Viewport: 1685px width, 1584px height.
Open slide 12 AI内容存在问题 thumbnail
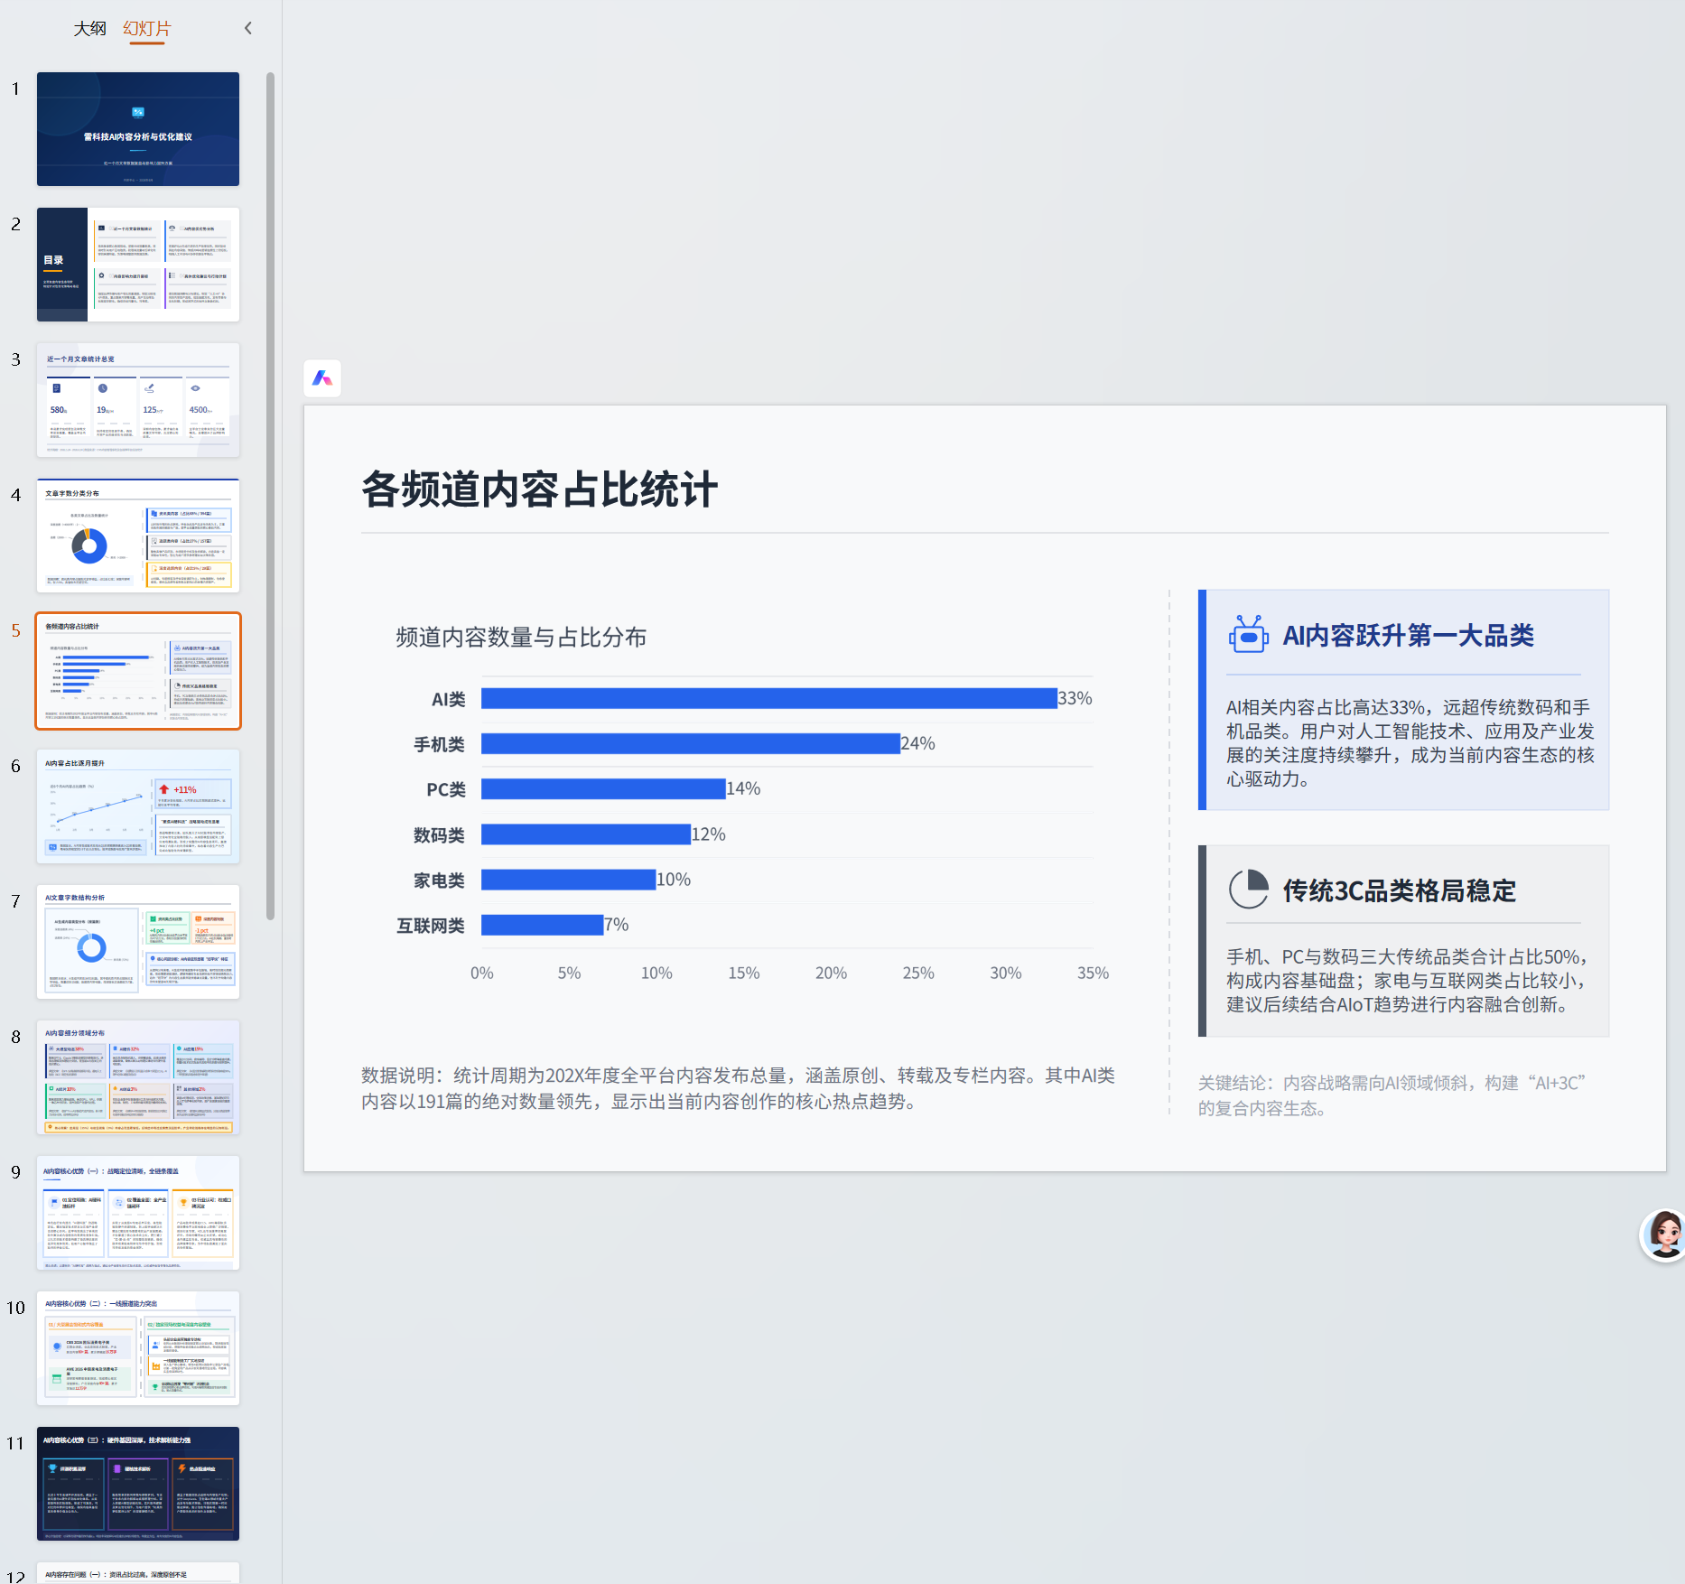pos(138,1573)
